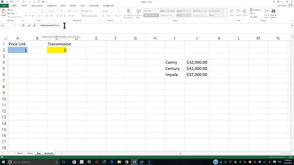The image size is (294, 165).
Task: Click the $42,000.00 price cell
Action: point(197,68)
